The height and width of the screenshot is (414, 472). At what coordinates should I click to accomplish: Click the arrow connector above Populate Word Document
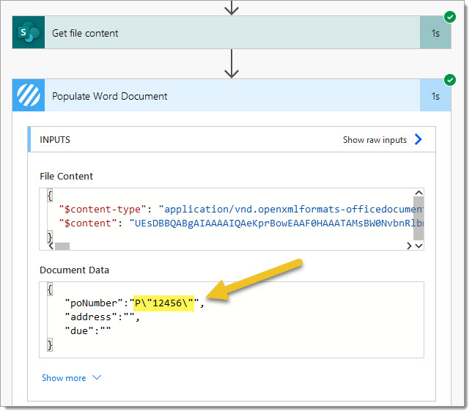[x=232, y=64]
